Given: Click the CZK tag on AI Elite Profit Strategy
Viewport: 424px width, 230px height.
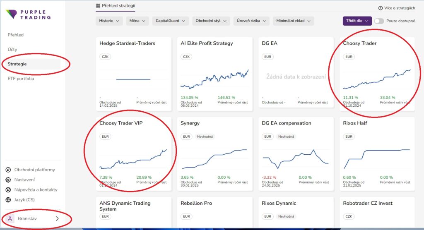Looking at the screenshot, I should pyautogui.click(x=186, y=57).
